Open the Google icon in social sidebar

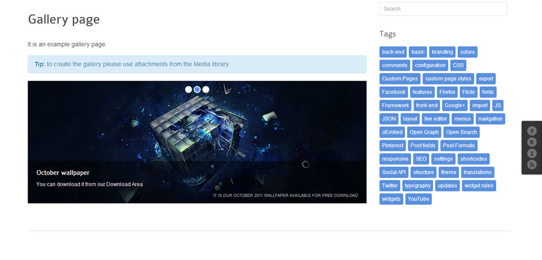531,153
